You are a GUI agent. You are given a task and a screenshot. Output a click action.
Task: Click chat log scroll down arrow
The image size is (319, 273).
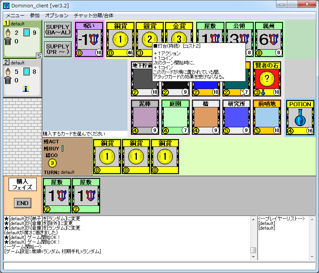[x=253, y=257]
